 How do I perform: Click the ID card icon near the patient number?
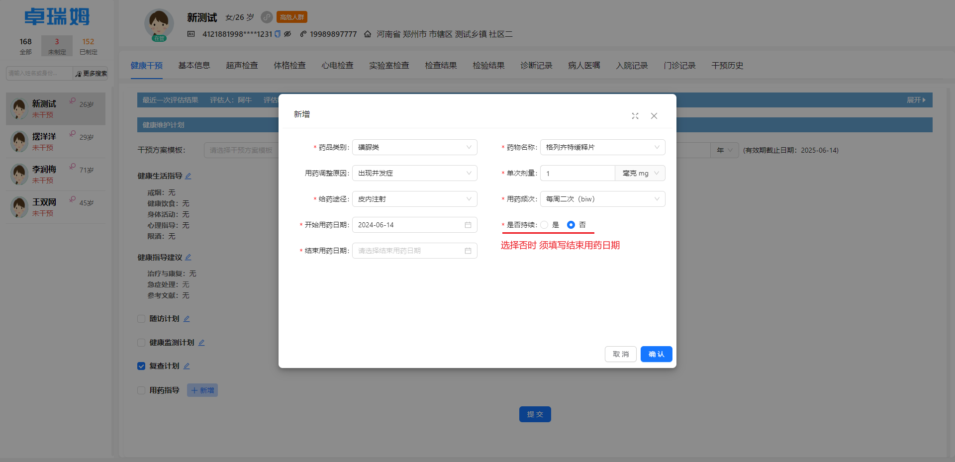191,34
